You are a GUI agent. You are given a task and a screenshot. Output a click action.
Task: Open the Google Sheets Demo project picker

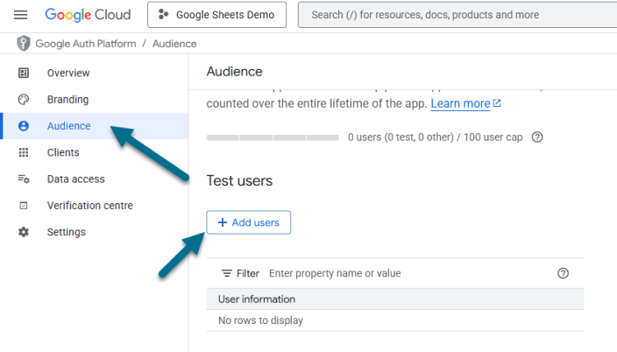coord(217,15)
